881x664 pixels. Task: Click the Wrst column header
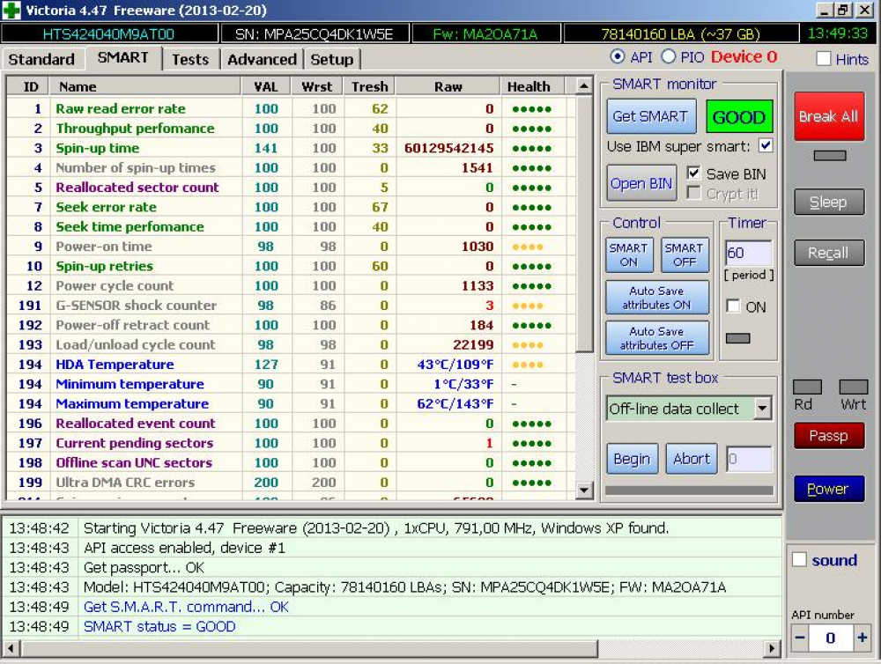pos(317,86)
